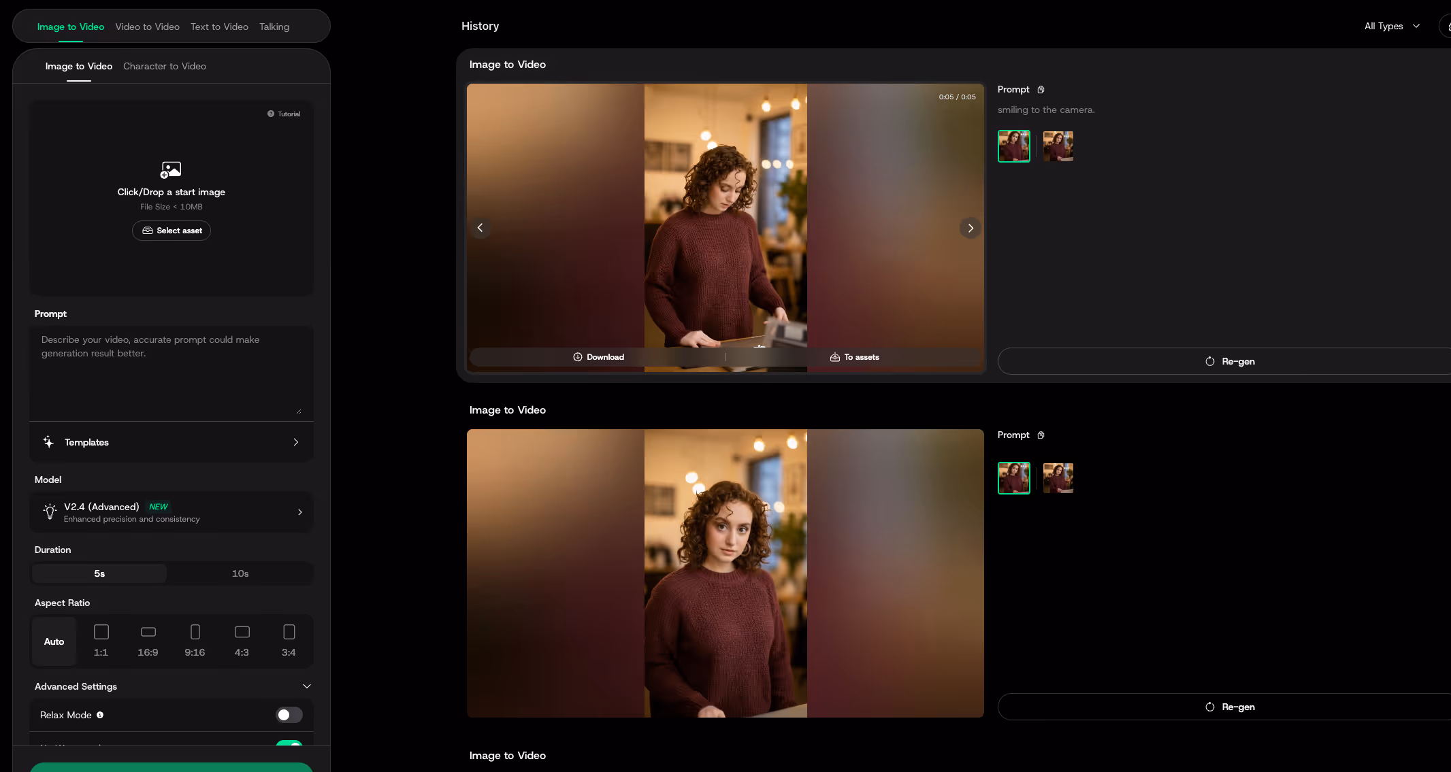Open the V2.4 (Advanced) model selector
Image resolution: width=1451 pixels, height=772 pixels.
[172, 512]
